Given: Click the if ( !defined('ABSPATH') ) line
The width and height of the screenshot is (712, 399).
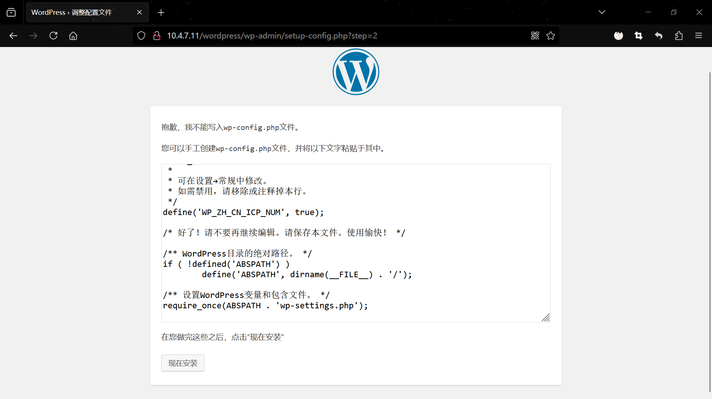Looking at the screenshot, I should (226, 264).
